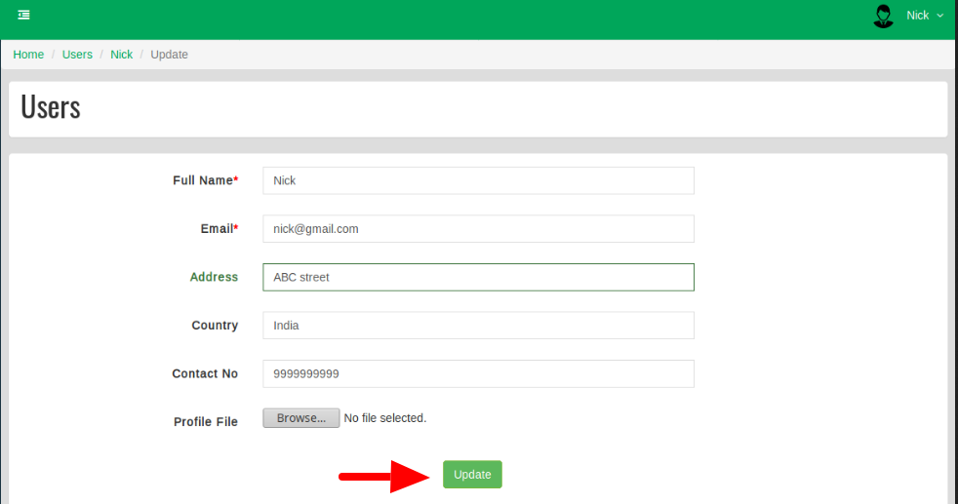Screen dimensions: 958x504
Task: Open the Nick breadcrumb link
Action: [122, 55]
